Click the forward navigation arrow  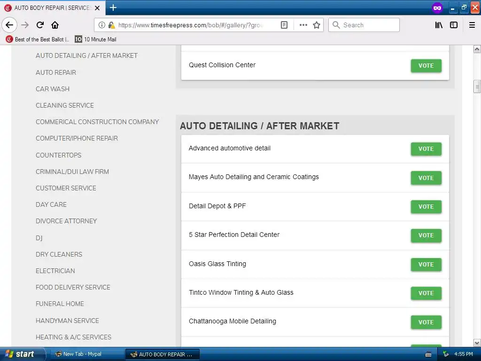tap(25, 25)
